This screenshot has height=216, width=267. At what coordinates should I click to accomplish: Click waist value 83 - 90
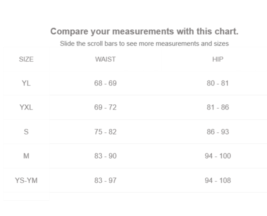(x=105, y=156)
